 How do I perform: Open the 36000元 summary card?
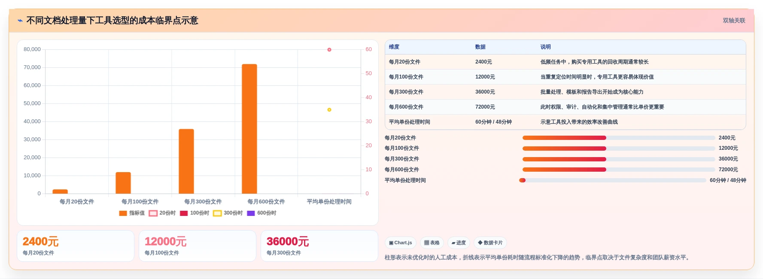click(x=319, y=246)
